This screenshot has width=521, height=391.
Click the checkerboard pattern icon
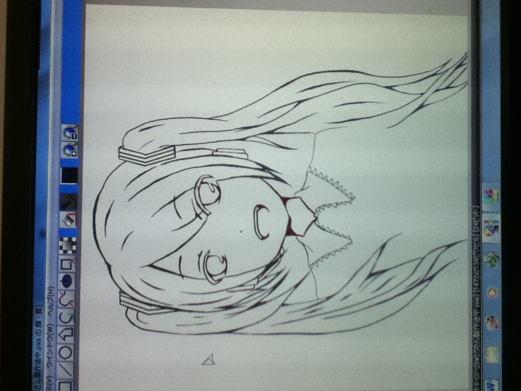[x=67, y=246]
